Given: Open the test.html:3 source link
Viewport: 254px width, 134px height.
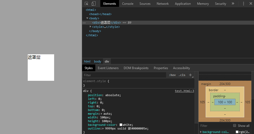Looking at the screenshot, I should 184,91.
